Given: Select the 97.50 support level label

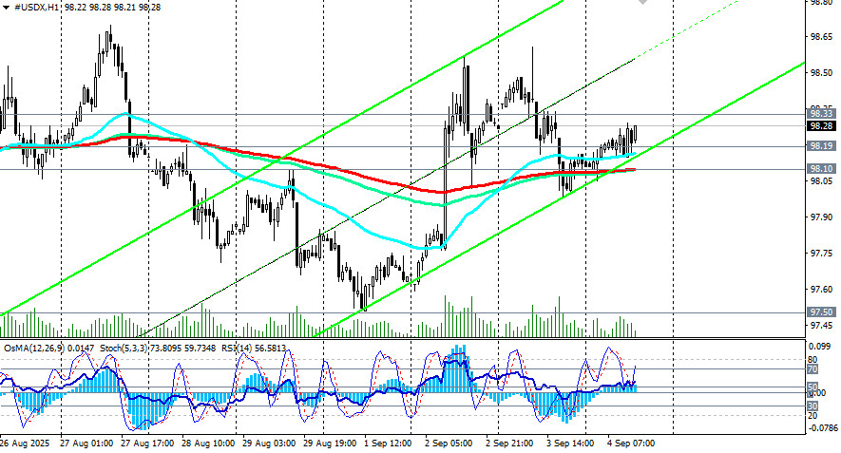Looking at the screenshot, I should 821,312.
